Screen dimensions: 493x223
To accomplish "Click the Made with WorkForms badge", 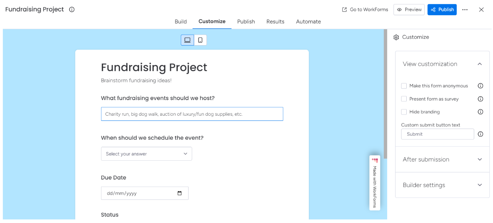I will click(x=375, y=183).
